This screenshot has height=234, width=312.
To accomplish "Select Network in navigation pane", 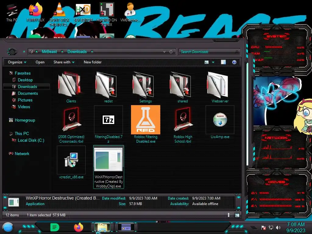I will (22, 154).
